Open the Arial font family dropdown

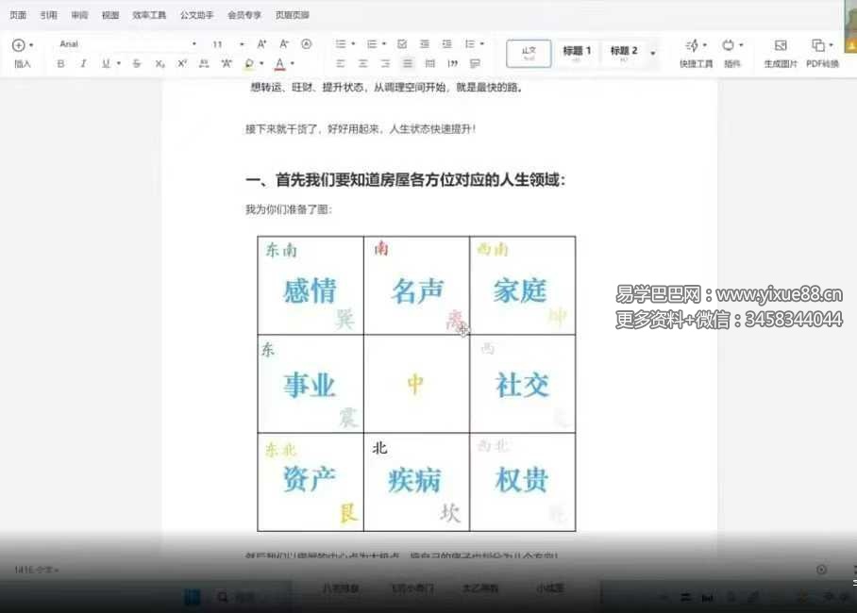[127, 44]
